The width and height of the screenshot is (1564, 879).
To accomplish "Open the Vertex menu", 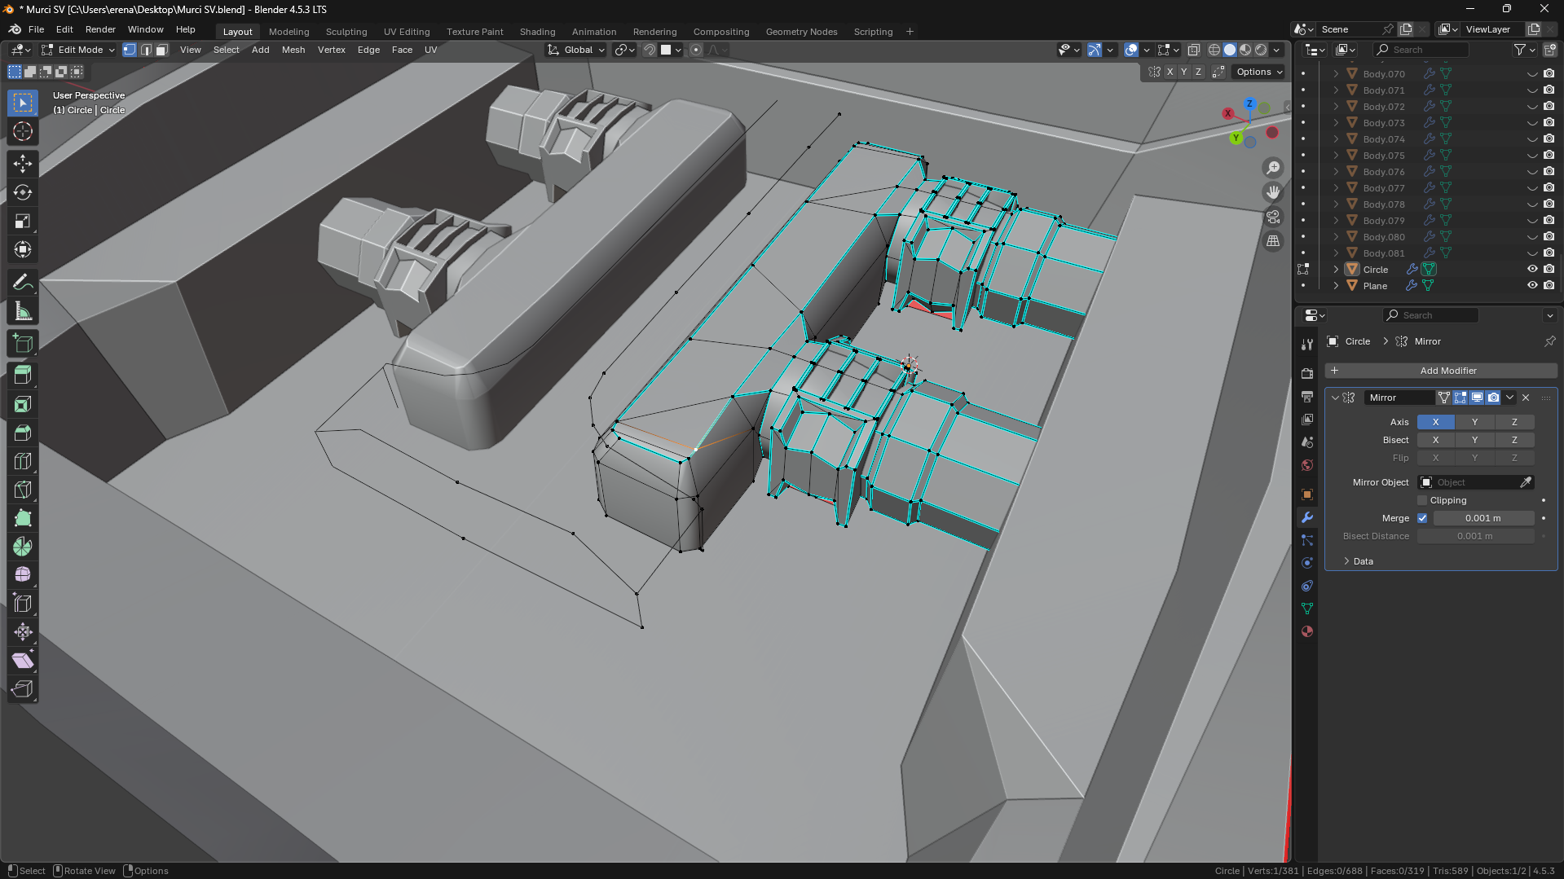I will click(332, 50).
